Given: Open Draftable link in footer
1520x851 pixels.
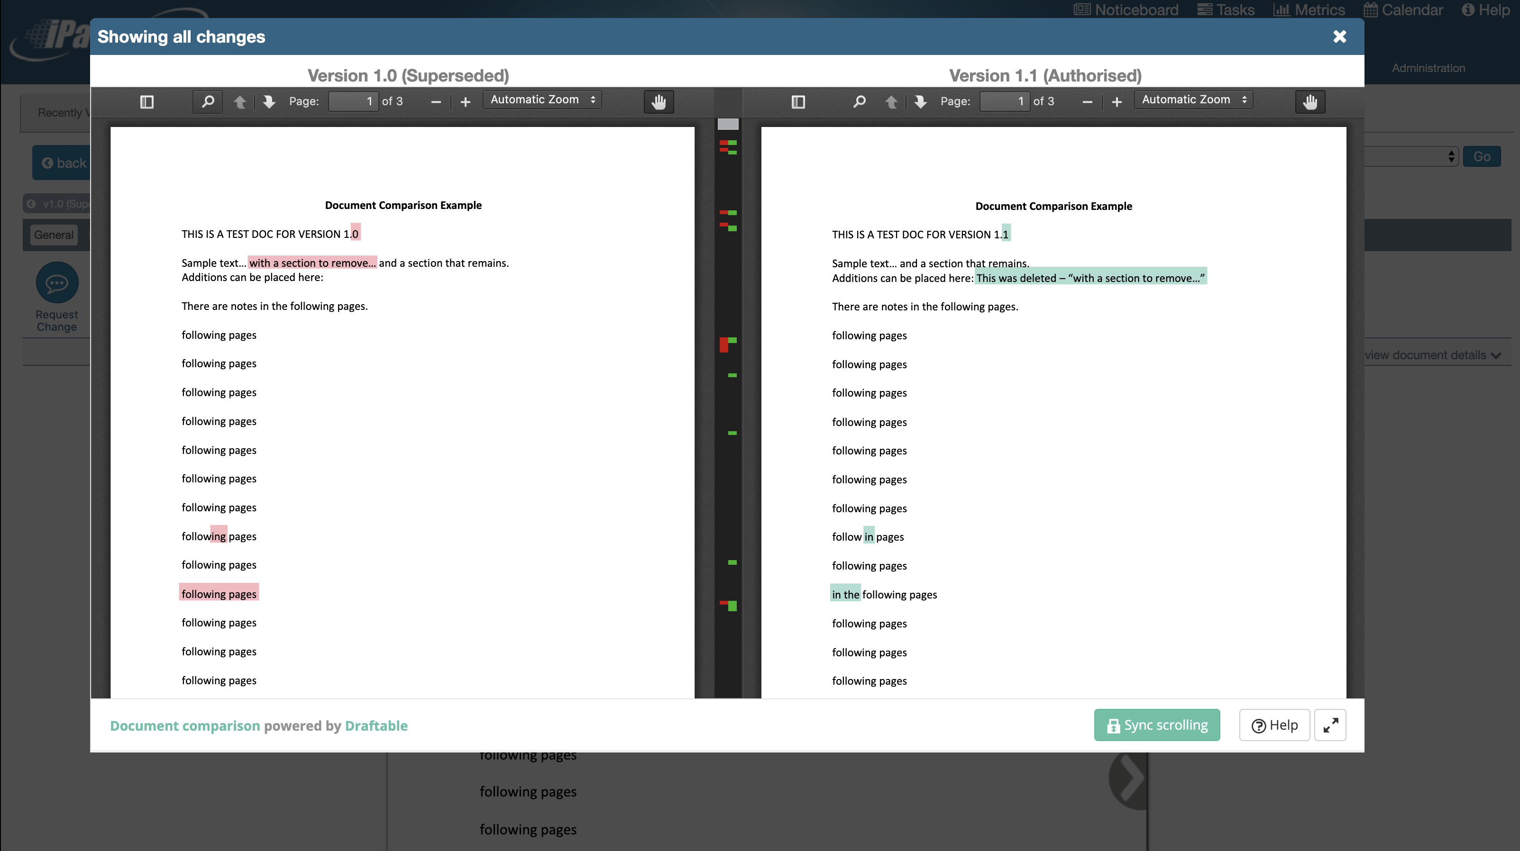Looking at the screenshot, I should coord(376,725).
